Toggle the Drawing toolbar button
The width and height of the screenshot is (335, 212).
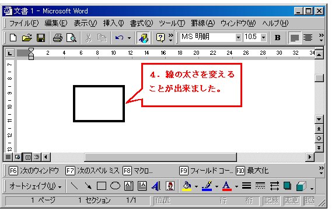click(143, 38)
